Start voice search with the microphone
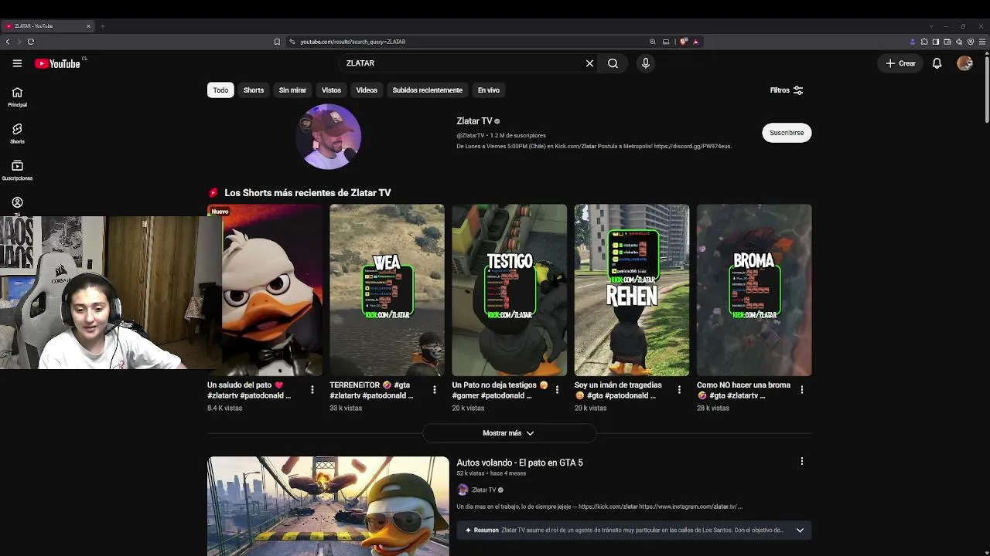990x556 pixels. click(646, 63)
